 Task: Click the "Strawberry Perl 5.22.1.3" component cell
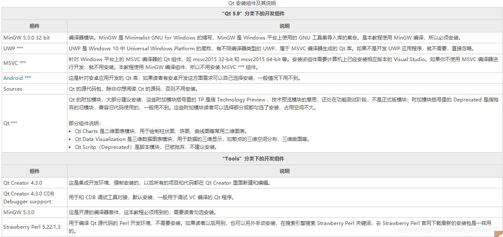click(35, 227)
